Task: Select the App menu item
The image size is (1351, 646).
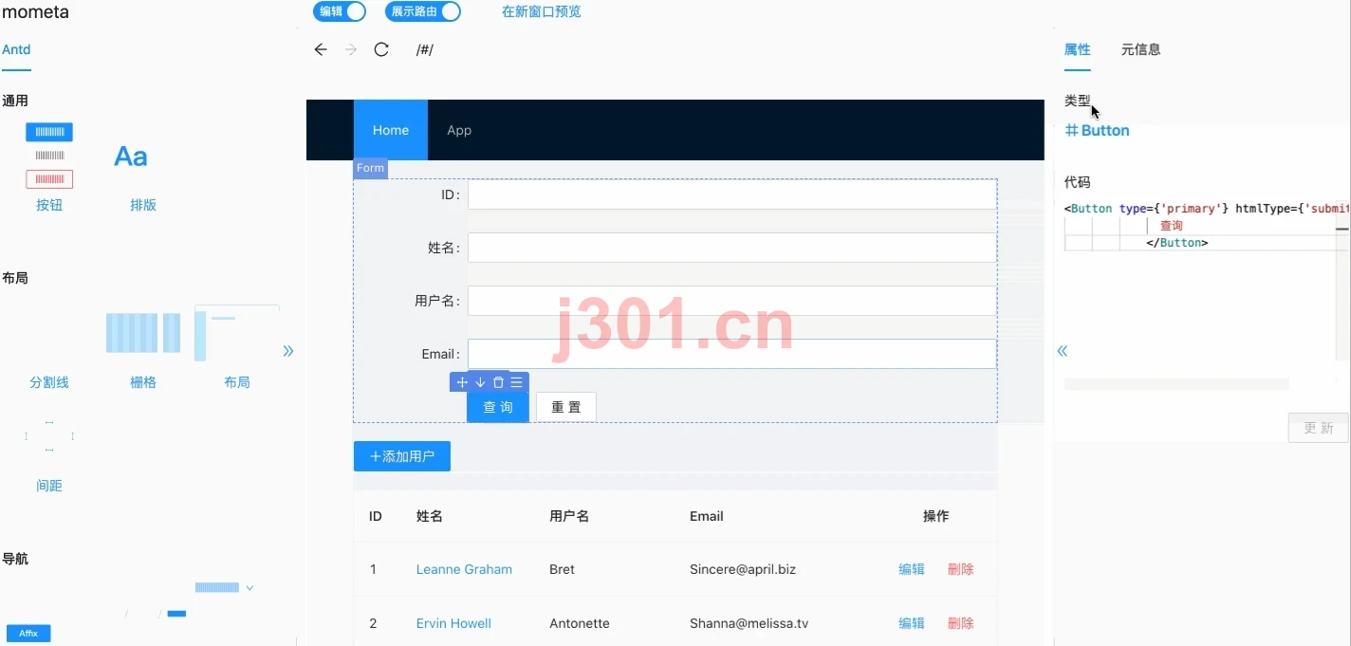Action: pos(459,130)
